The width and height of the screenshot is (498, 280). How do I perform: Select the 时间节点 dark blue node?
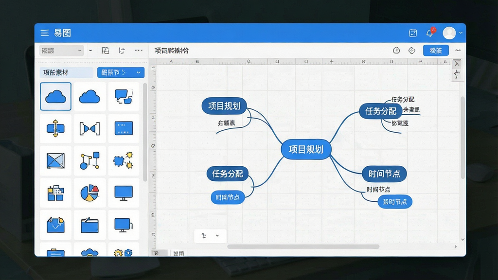384,174
